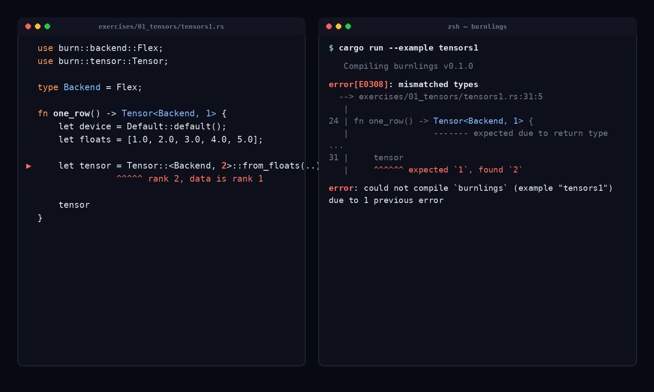Click the editor title exercises/01_tensors/tensors1.rs
Viewport: 654px width, 392px height.
pyautogui.click(x=161, y=27)
